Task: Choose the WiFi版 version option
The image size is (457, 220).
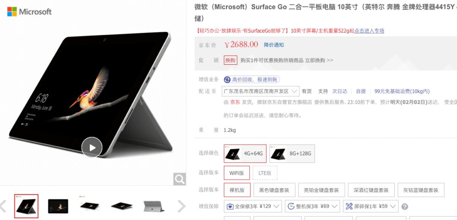Action: pyautogui.click(x=237, y=173)
